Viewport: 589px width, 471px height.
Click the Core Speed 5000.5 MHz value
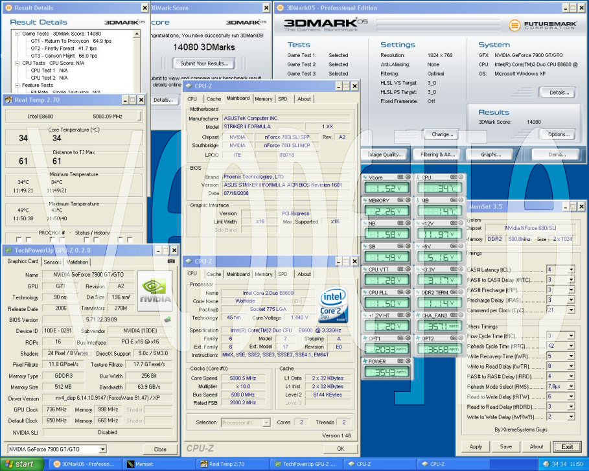coord(242,378)
